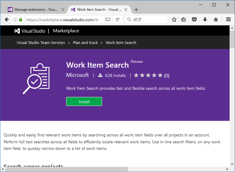Open reader view from the book icon

[107, 19]
